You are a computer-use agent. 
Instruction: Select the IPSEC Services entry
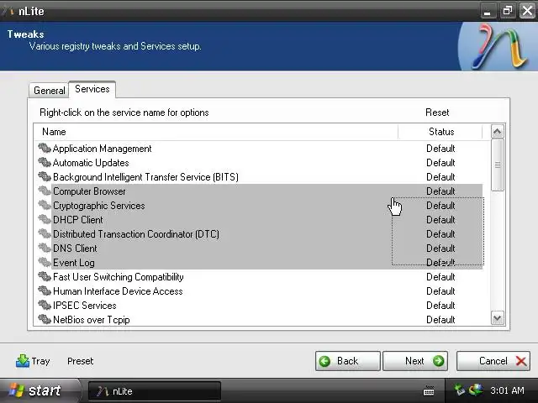[84, 306]
